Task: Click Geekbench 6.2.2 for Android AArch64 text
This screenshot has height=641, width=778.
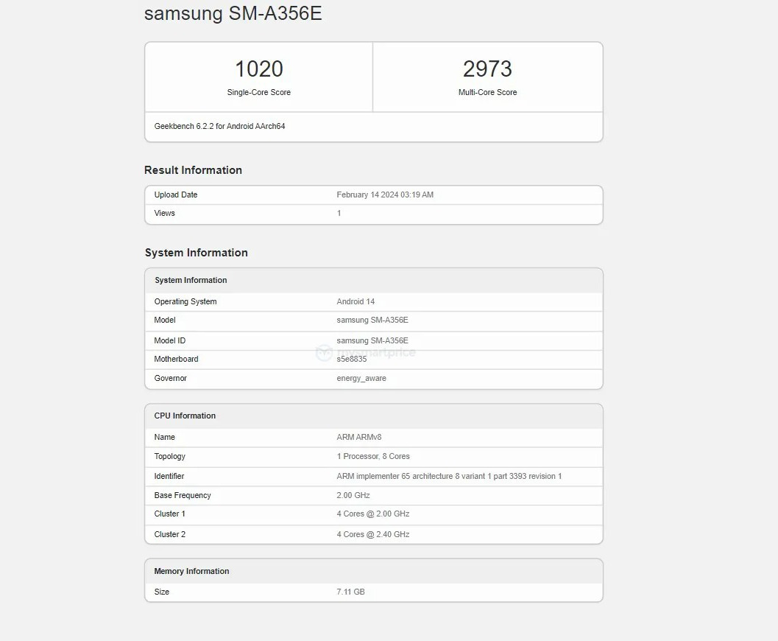Action: tap(219, 127)
